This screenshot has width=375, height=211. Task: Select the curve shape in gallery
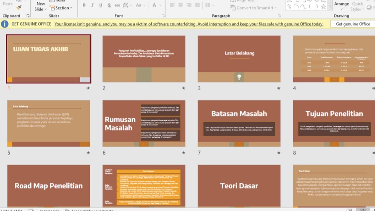point(303,7)
